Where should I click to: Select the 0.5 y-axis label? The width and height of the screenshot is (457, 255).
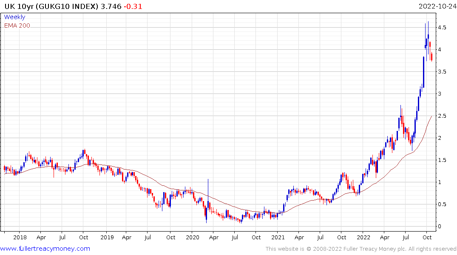(442, 204)
